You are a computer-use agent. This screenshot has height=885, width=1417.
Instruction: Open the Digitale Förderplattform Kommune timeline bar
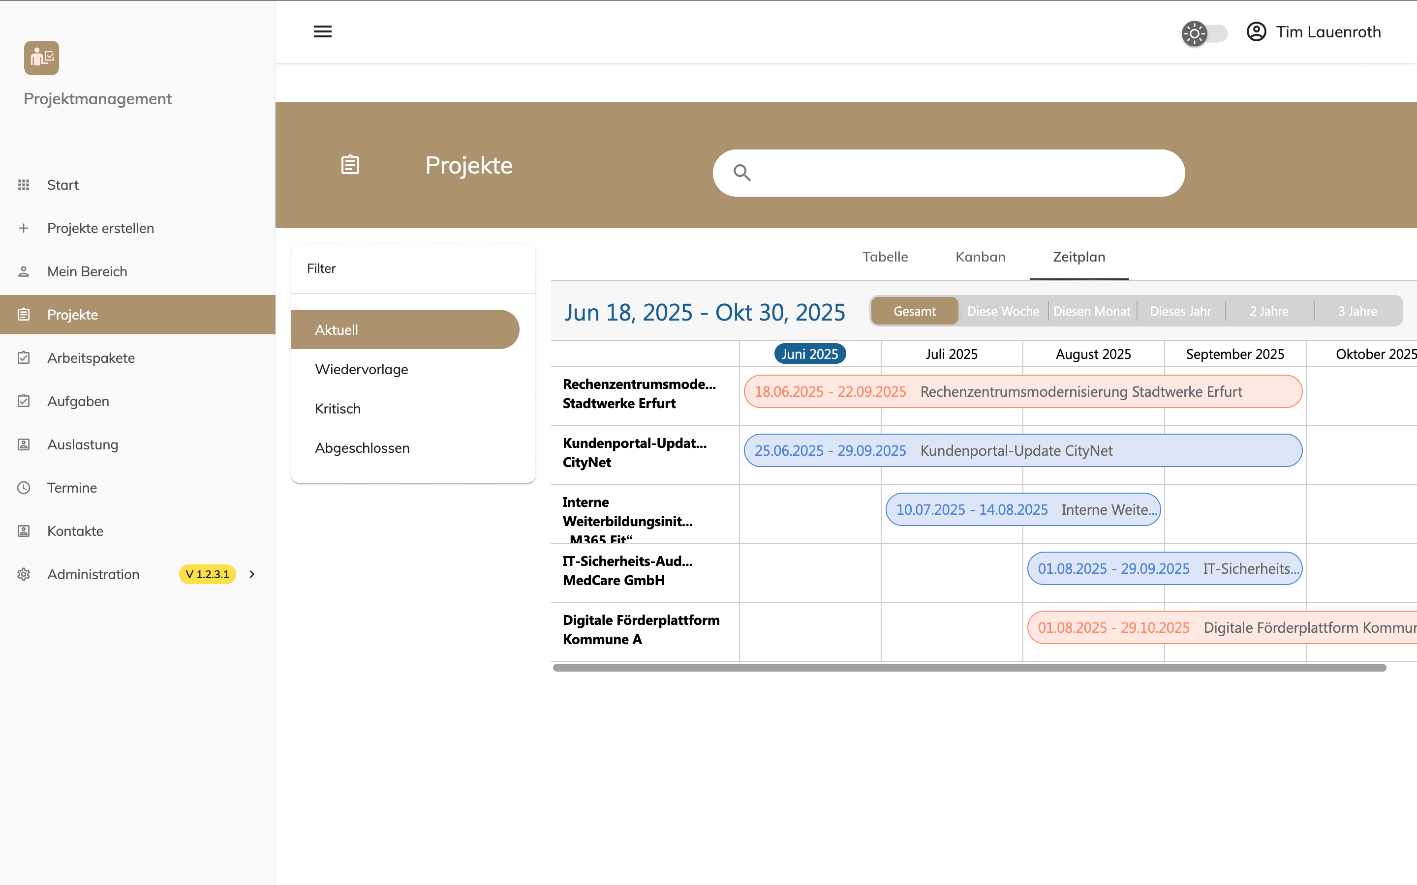[x=1222, y=627]
